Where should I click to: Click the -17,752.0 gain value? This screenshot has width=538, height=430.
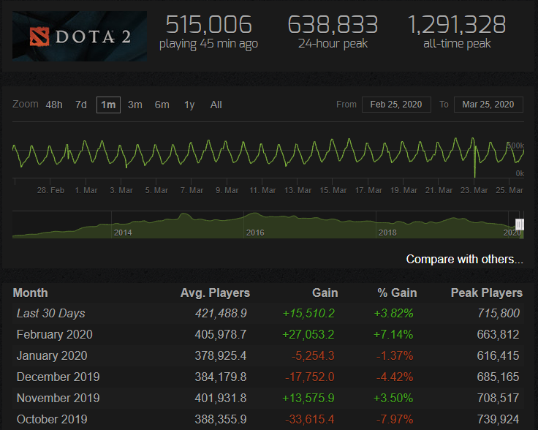pos(310,377)
